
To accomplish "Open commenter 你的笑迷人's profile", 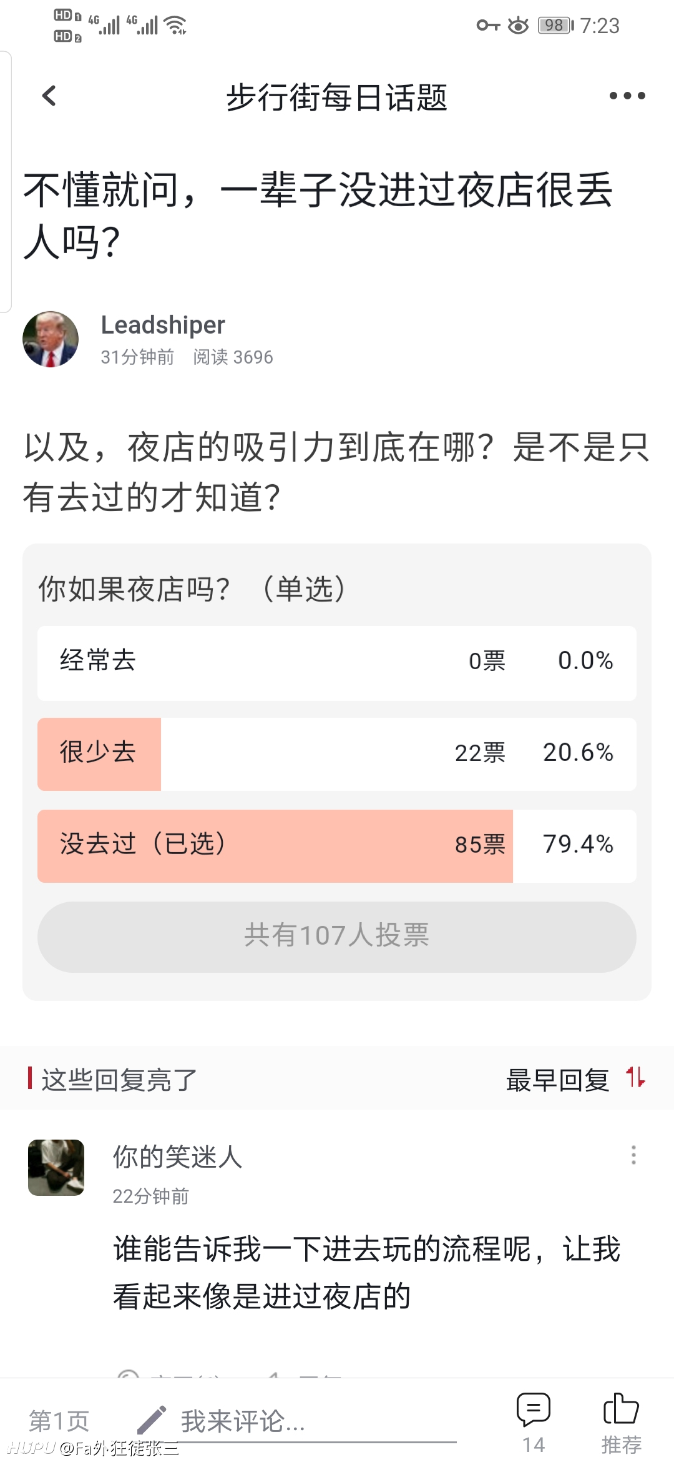I will tap(177, 1157).
